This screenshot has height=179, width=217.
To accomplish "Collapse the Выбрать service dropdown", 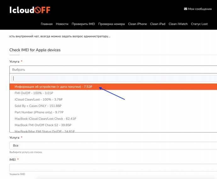I will (x=113, y=70).
